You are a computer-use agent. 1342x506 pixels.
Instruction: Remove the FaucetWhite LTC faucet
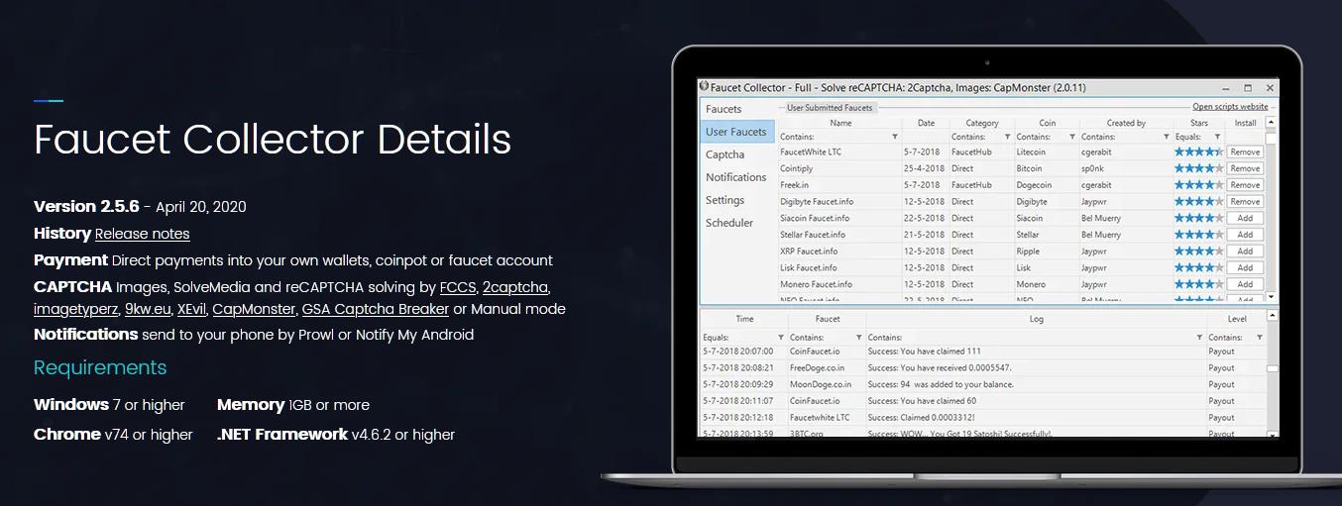1245,152
